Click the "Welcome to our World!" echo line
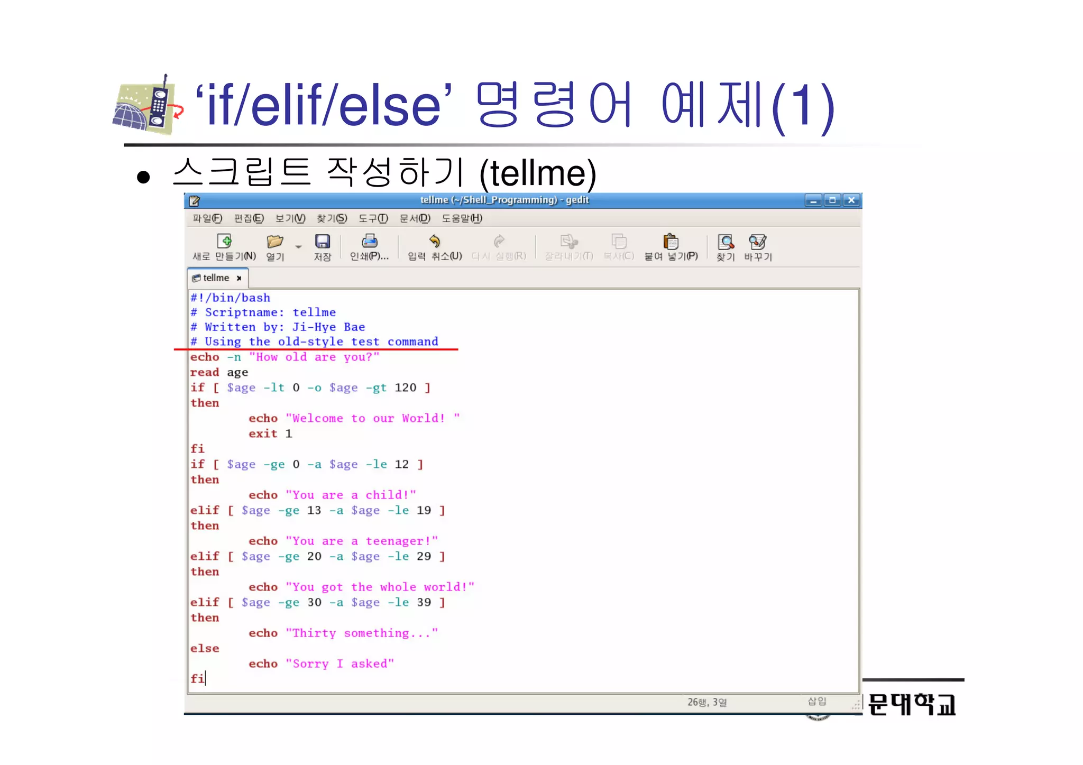Viewport: 1083px width, 765px height. [x=354, y=419]
